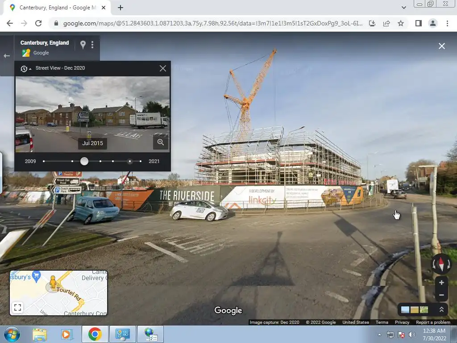The height and width of the screenshot is (343, 457).
Task: Click the United States region link
Action: click(x=356, y=322)
